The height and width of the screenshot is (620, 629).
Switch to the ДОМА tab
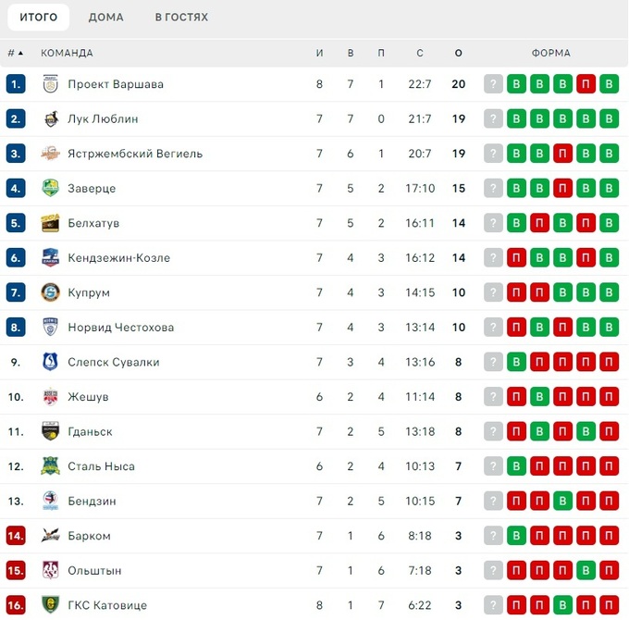(106, 18)
